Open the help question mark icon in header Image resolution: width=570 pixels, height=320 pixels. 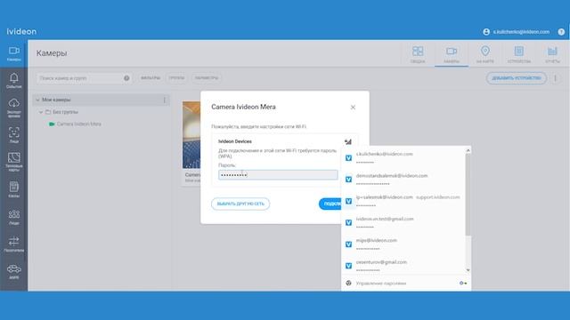click(x=561, y=32)
